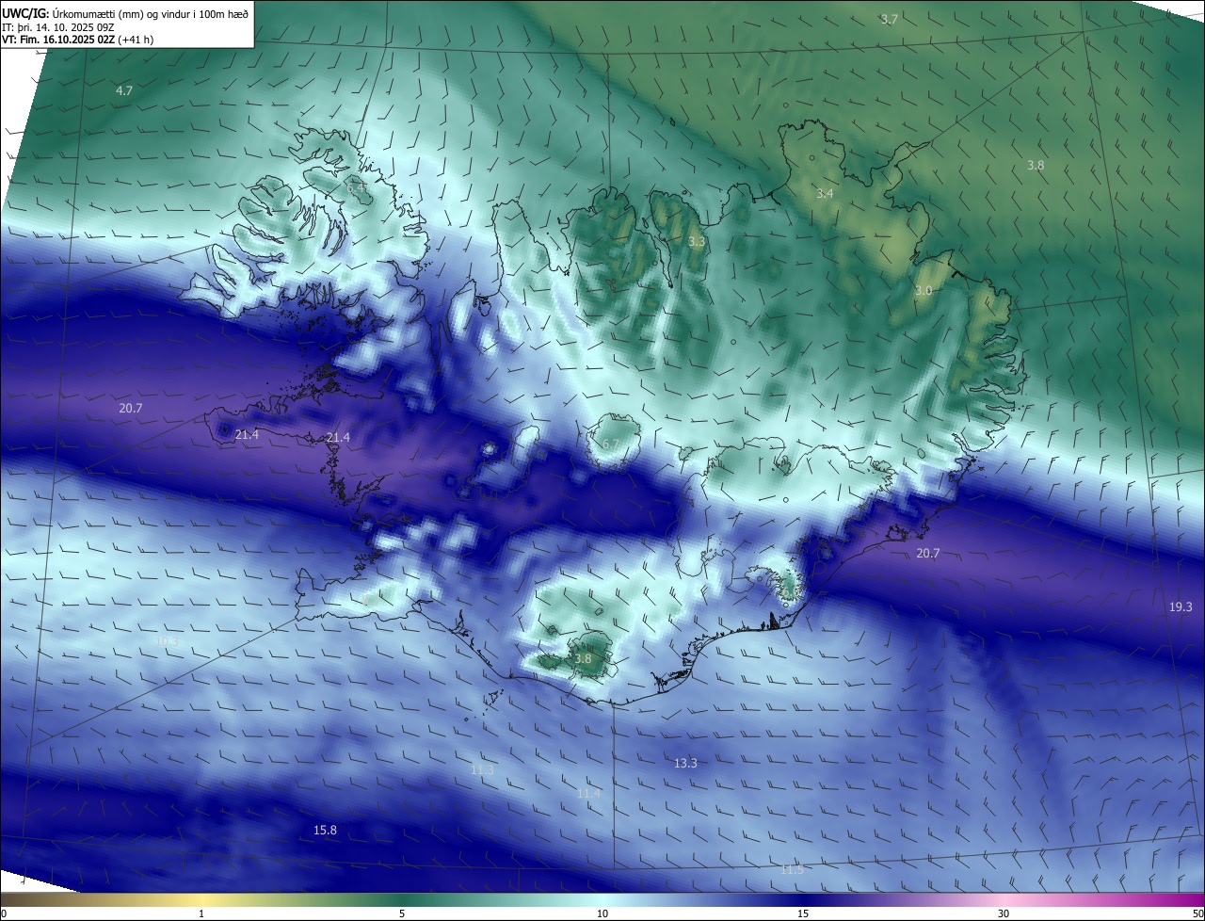Click the '10' tick on the color scale
Viewport: 1205px width, 921px height.
pyautogui.click(x=602, y=913)
